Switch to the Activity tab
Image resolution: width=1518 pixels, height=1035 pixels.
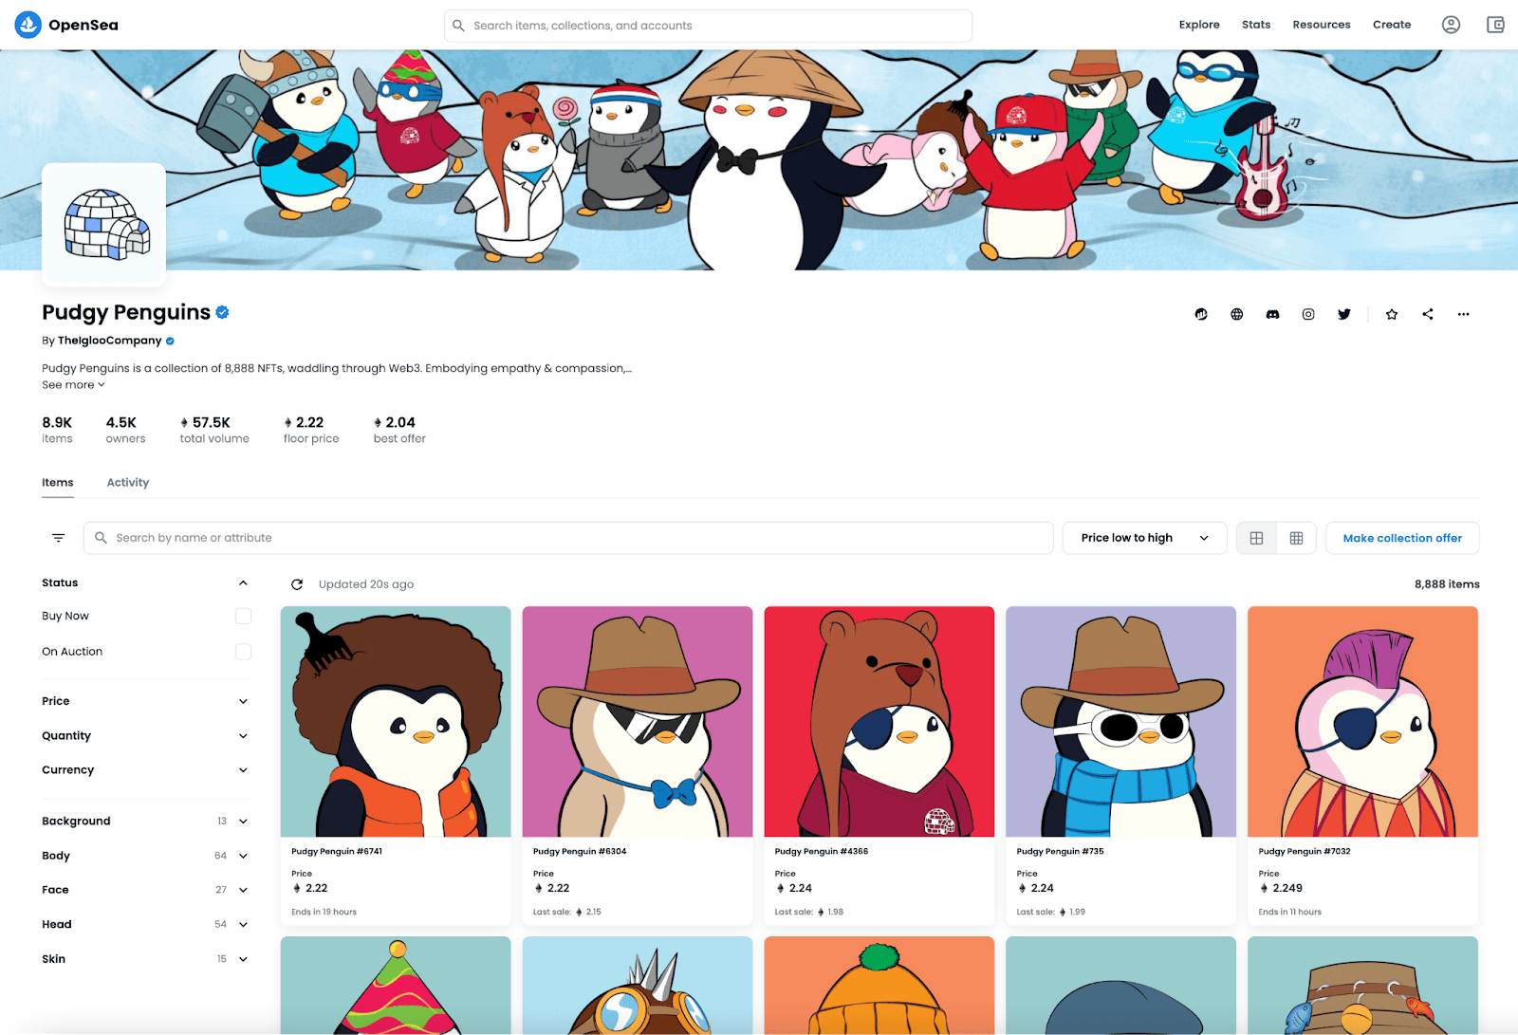[128, 483]
